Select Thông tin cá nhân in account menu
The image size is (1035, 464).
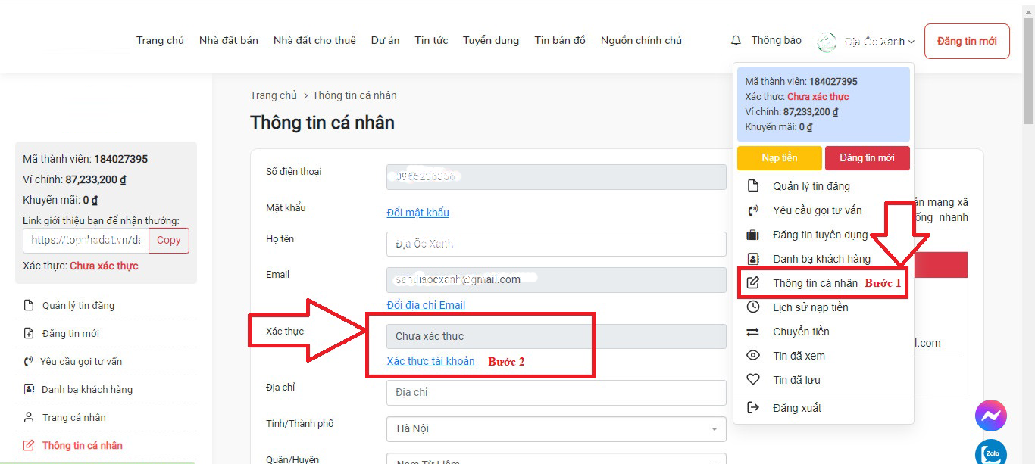815,283
